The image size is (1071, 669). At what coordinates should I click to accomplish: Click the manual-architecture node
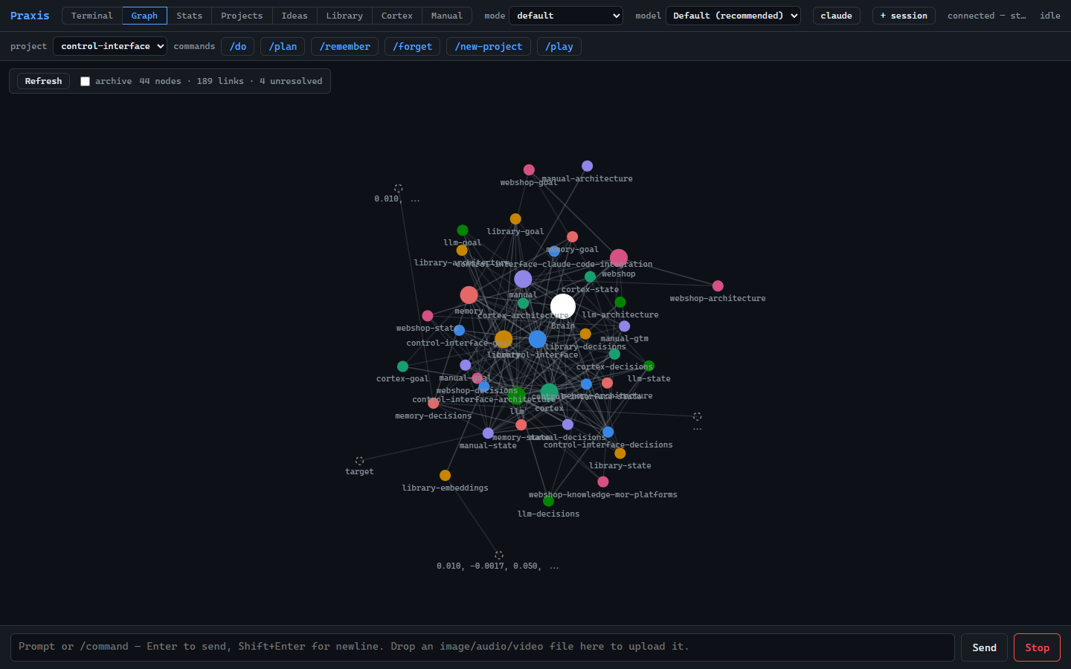tap(587, 166)
